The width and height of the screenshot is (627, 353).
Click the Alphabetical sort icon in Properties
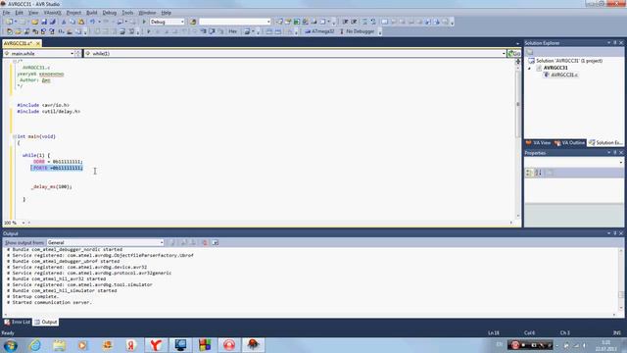538,173
